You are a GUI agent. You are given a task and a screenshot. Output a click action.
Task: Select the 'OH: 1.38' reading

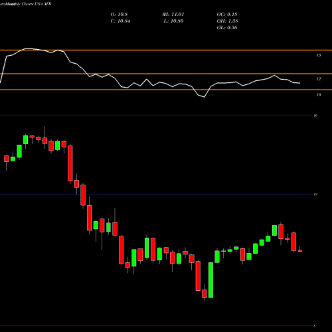click(228, 21)
